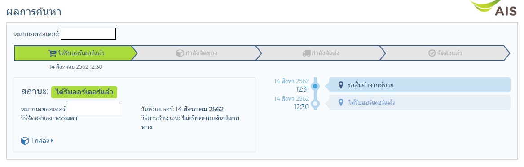Click the filled timeline dot at 12:31
Viewport: 524px width, 167px height.
pos(315,86)
